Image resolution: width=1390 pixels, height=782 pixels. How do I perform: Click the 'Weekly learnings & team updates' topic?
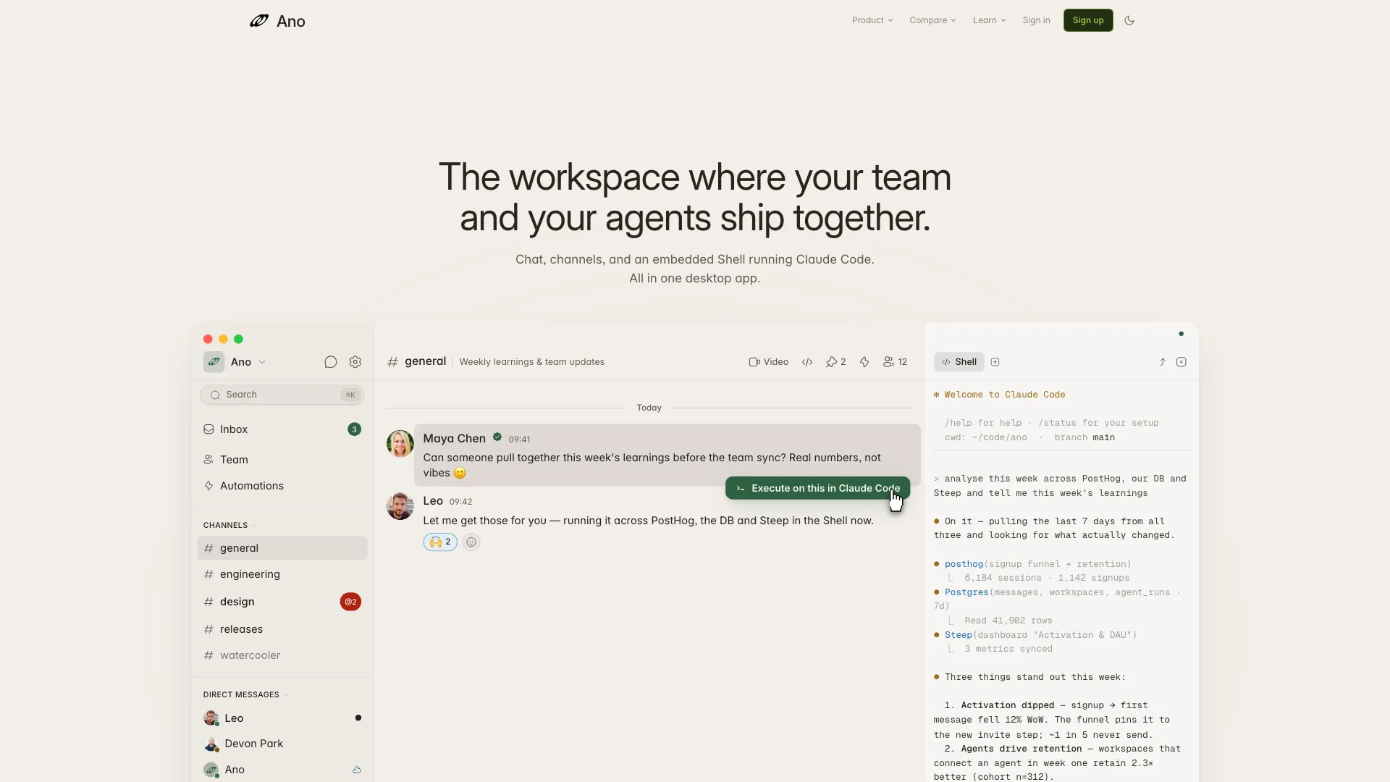(x=532, y=362)
